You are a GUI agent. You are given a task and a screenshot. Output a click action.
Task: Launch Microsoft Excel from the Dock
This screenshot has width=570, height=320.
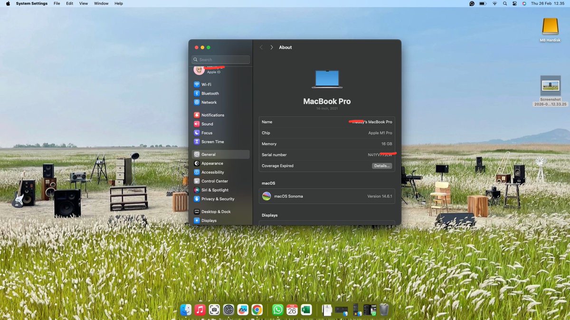pyautogui.click(x=306, y=310)
